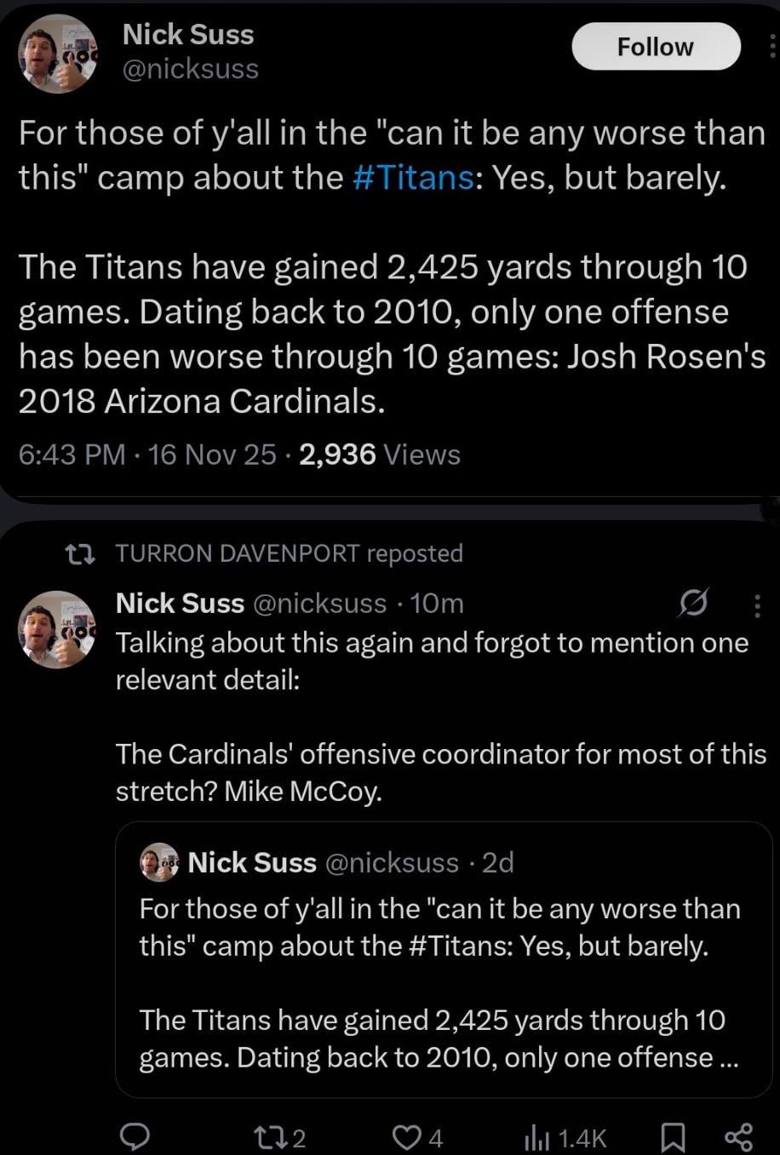Open Nick Suss profile picture in top post
The image size is (780, 1155).
pos(58,53)
